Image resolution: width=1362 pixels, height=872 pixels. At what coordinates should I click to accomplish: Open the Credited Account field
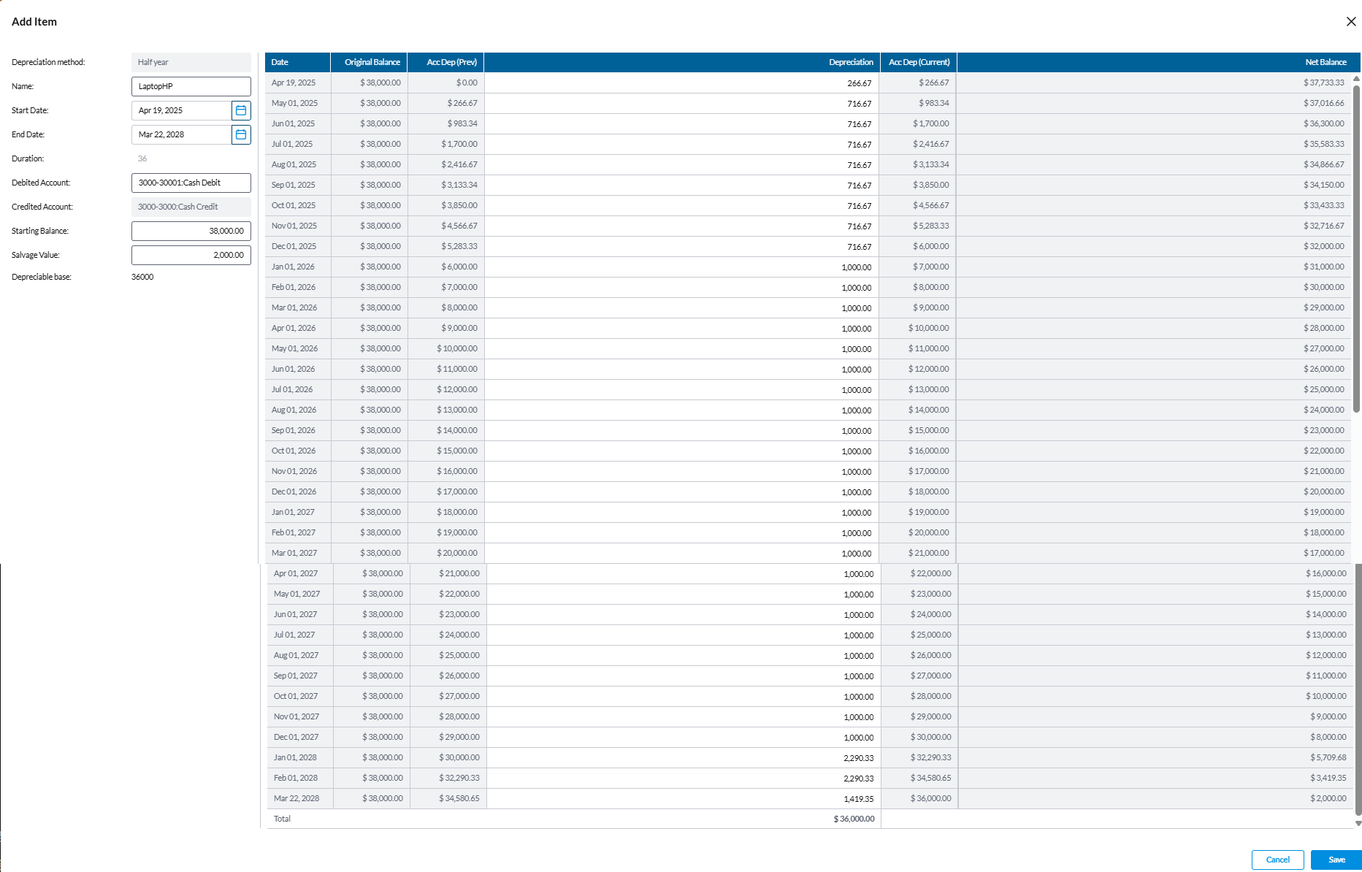tap(191, 207)
